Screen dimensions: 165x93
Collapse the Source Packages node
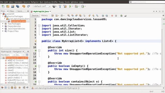coord(3,16)
